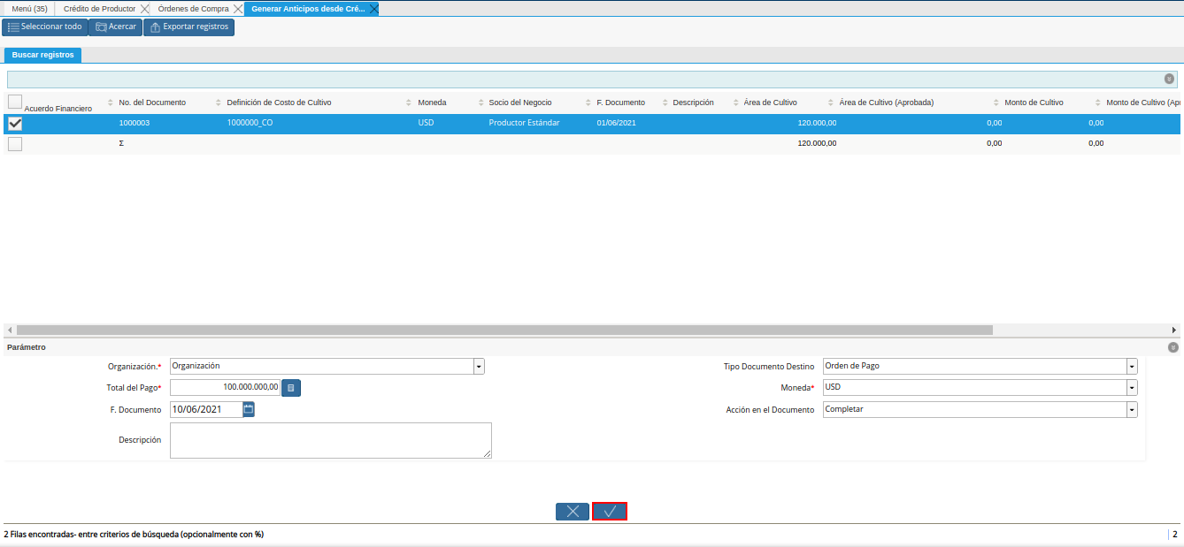Sort by F. Documento column arrows
1184x547 pixels.
(x=665, y=103)
